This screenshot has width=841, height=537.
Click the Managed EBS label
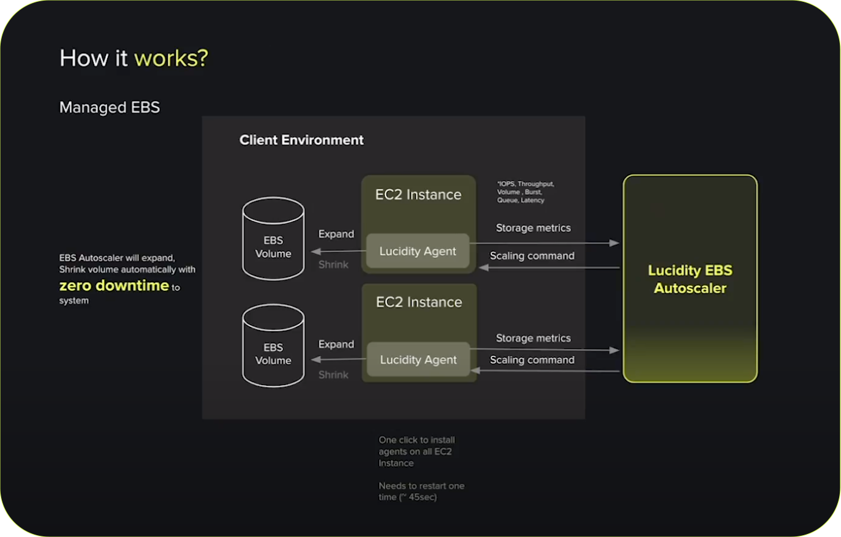pyautogui.click(x=110, y=107)
